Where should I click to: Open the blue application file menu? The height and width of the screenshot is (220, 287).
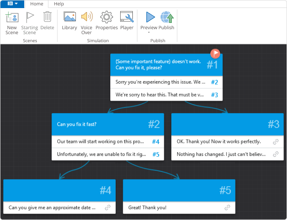[x=13, y=4]
